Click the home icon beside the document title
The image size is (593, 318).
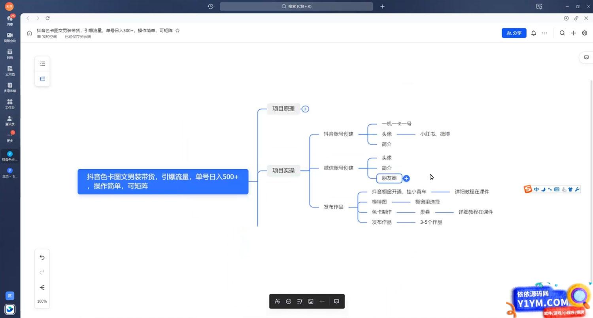[x=29, y=33]
